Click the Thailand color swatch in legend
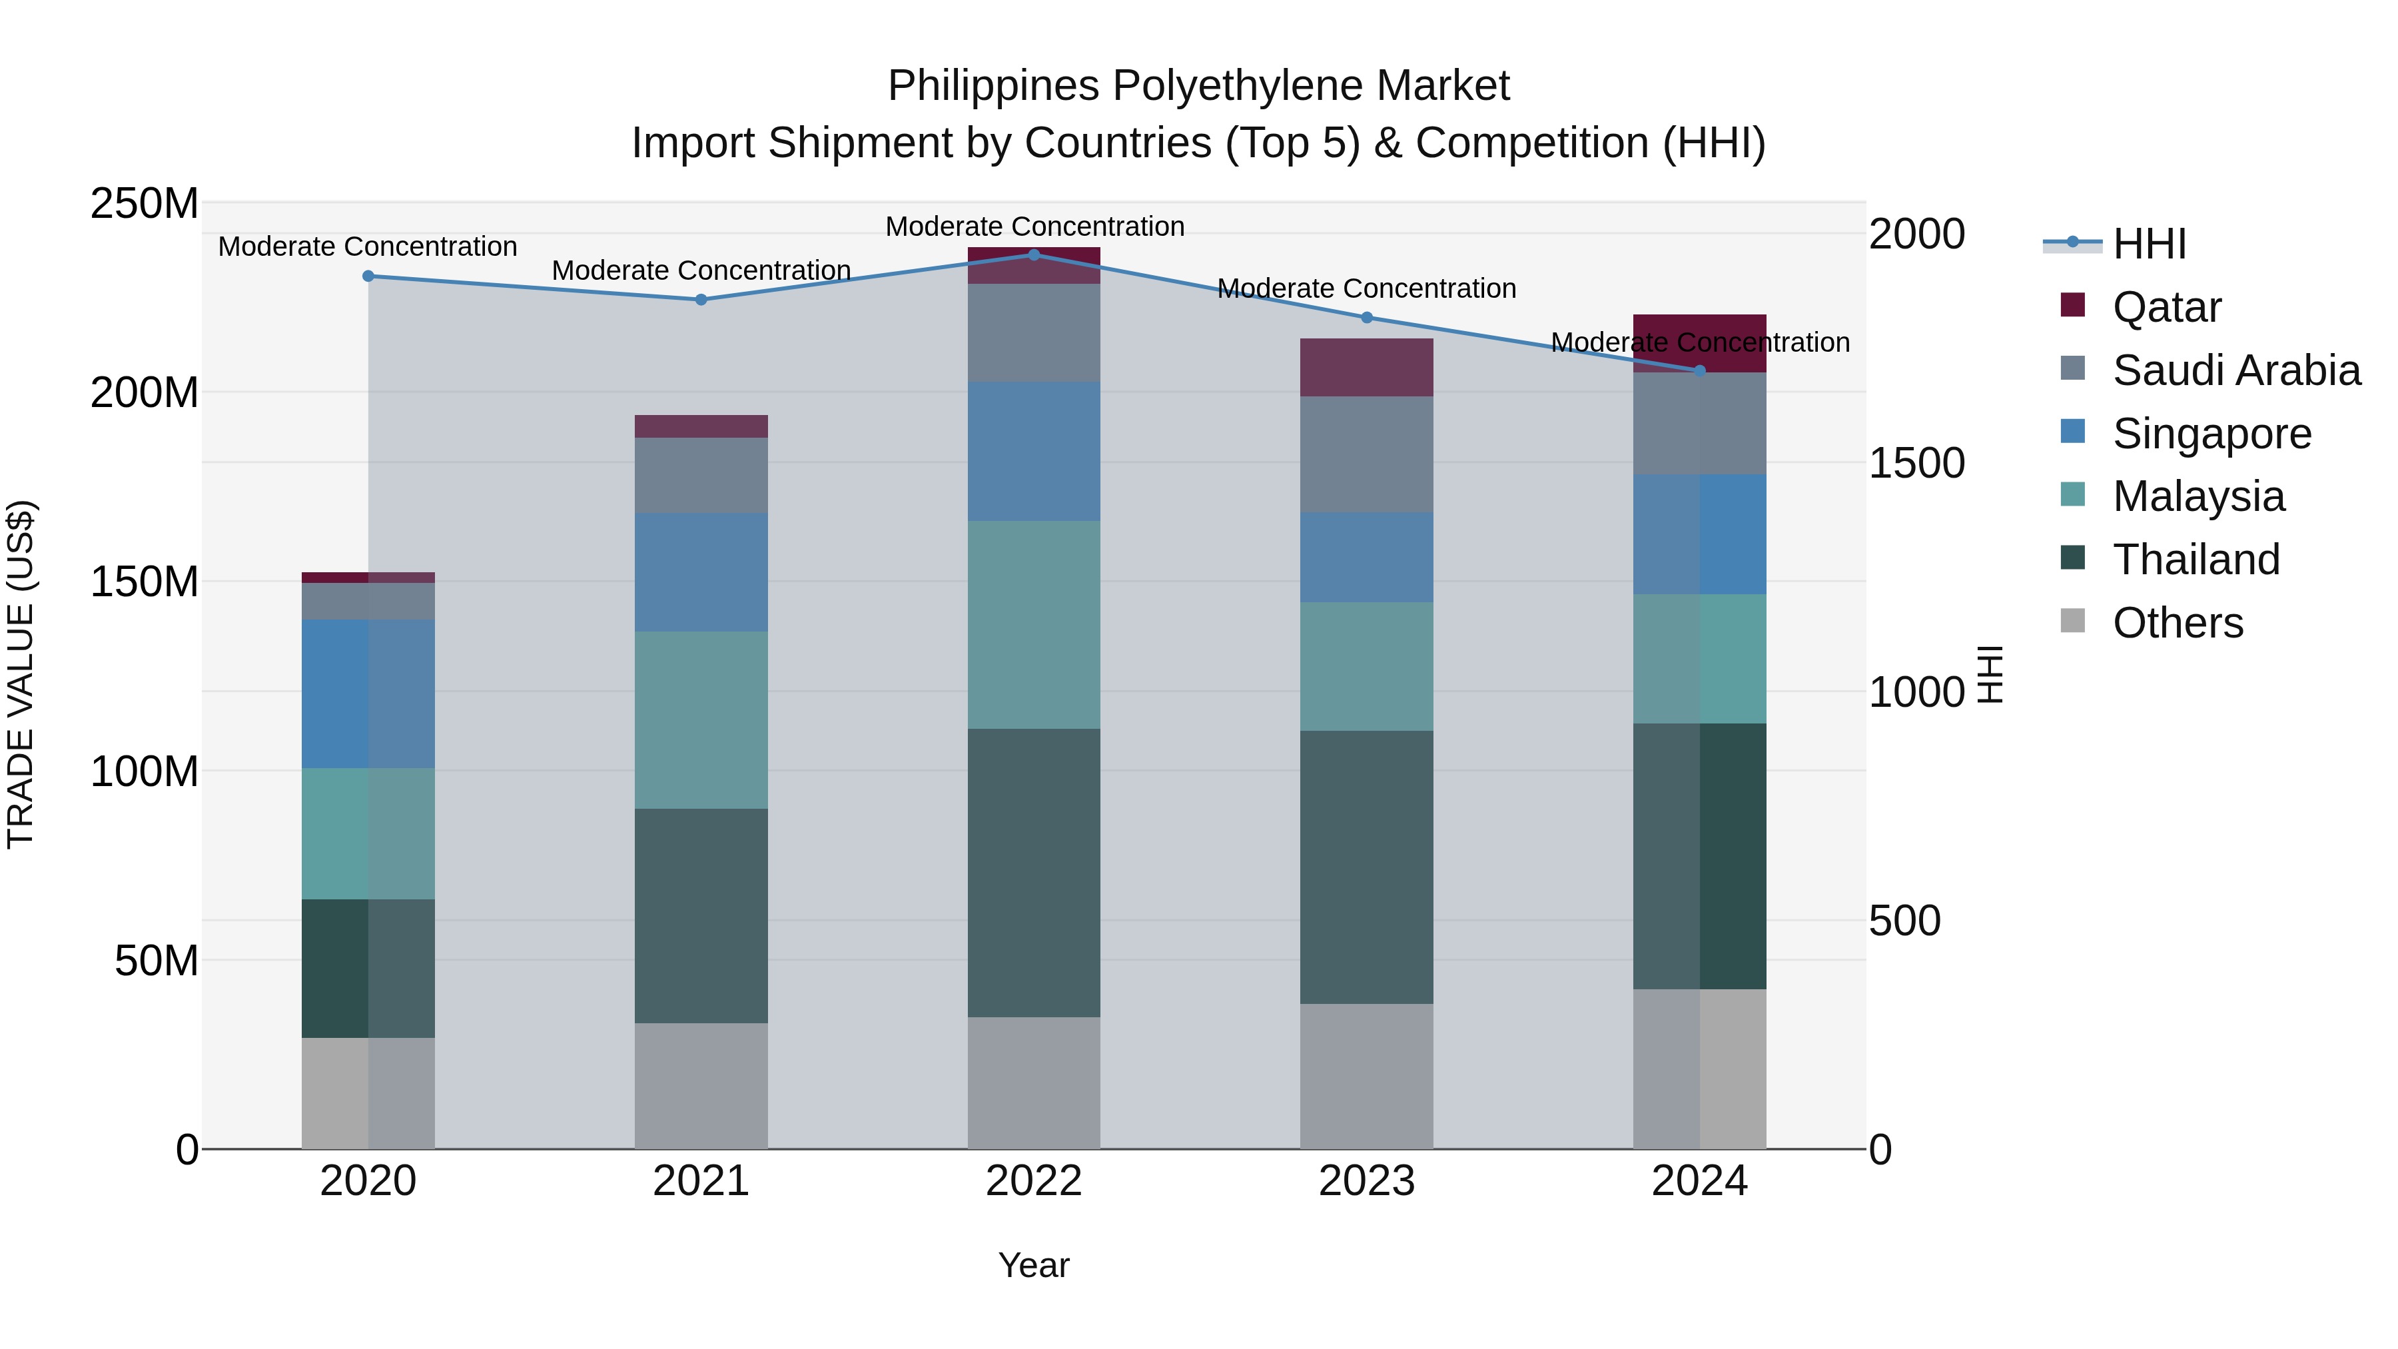 pos(2073,558)
